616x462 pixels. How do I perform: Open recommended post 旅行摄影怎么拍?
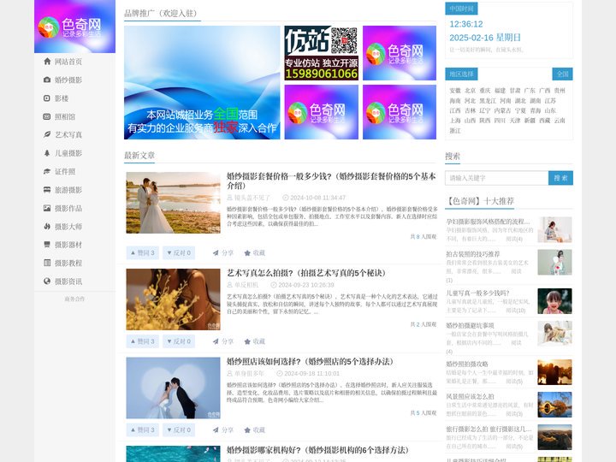point(489,429)
